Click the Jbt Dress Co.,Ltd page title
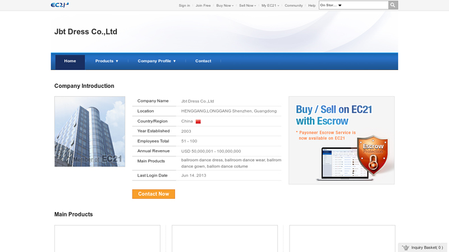 click(x=86, y=31)
